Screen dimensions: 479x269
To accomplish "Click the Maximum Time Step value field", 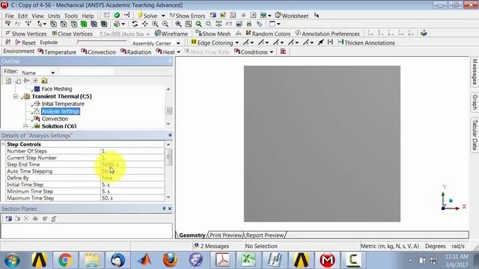I will pos(132,198).
